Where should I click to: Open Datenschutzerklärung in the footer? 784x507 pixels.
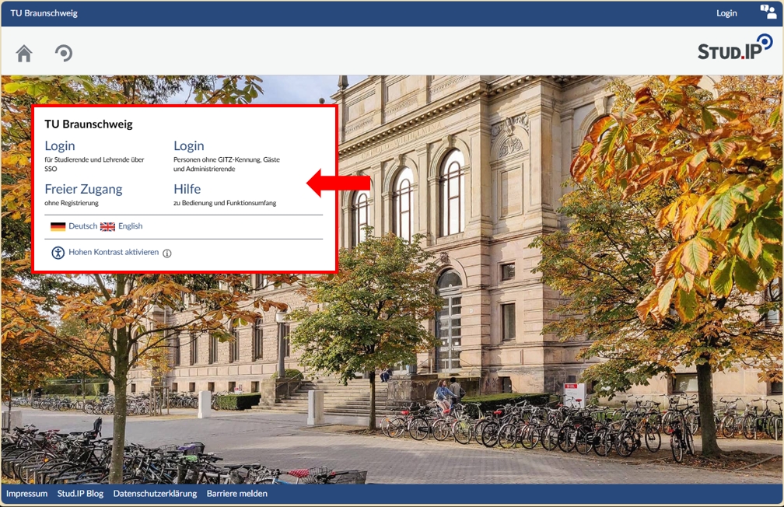click(x=155, y=494)
